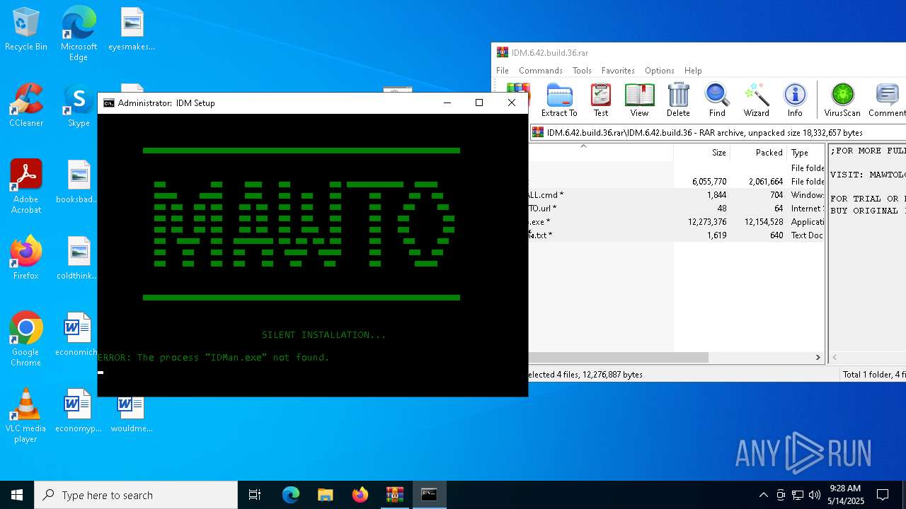This screenshot has width=906, height=509.
Task: Open the notification center icon
Action: coord(883,495)
